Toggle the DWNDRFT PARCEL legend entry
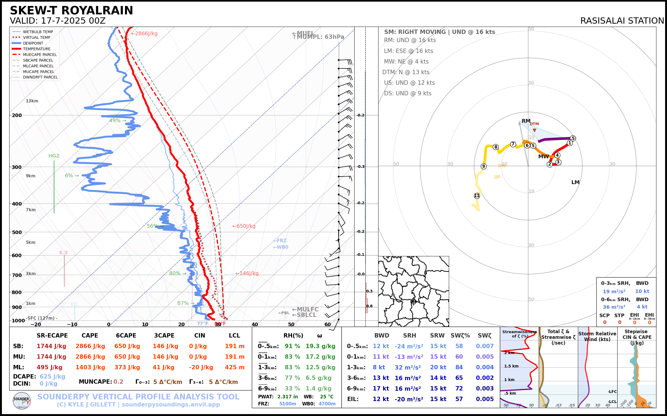Screen dimensions: 667x416 click(40, 77)
